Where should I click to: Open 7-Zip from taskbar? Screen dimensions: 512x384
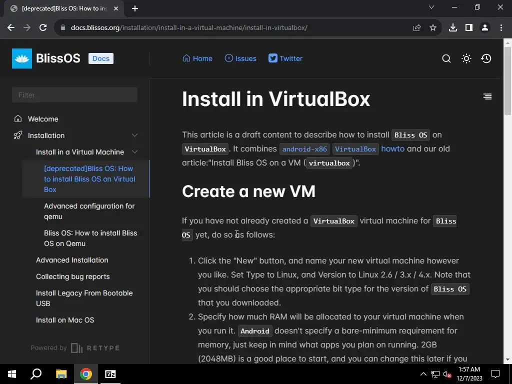click(110, 374)
